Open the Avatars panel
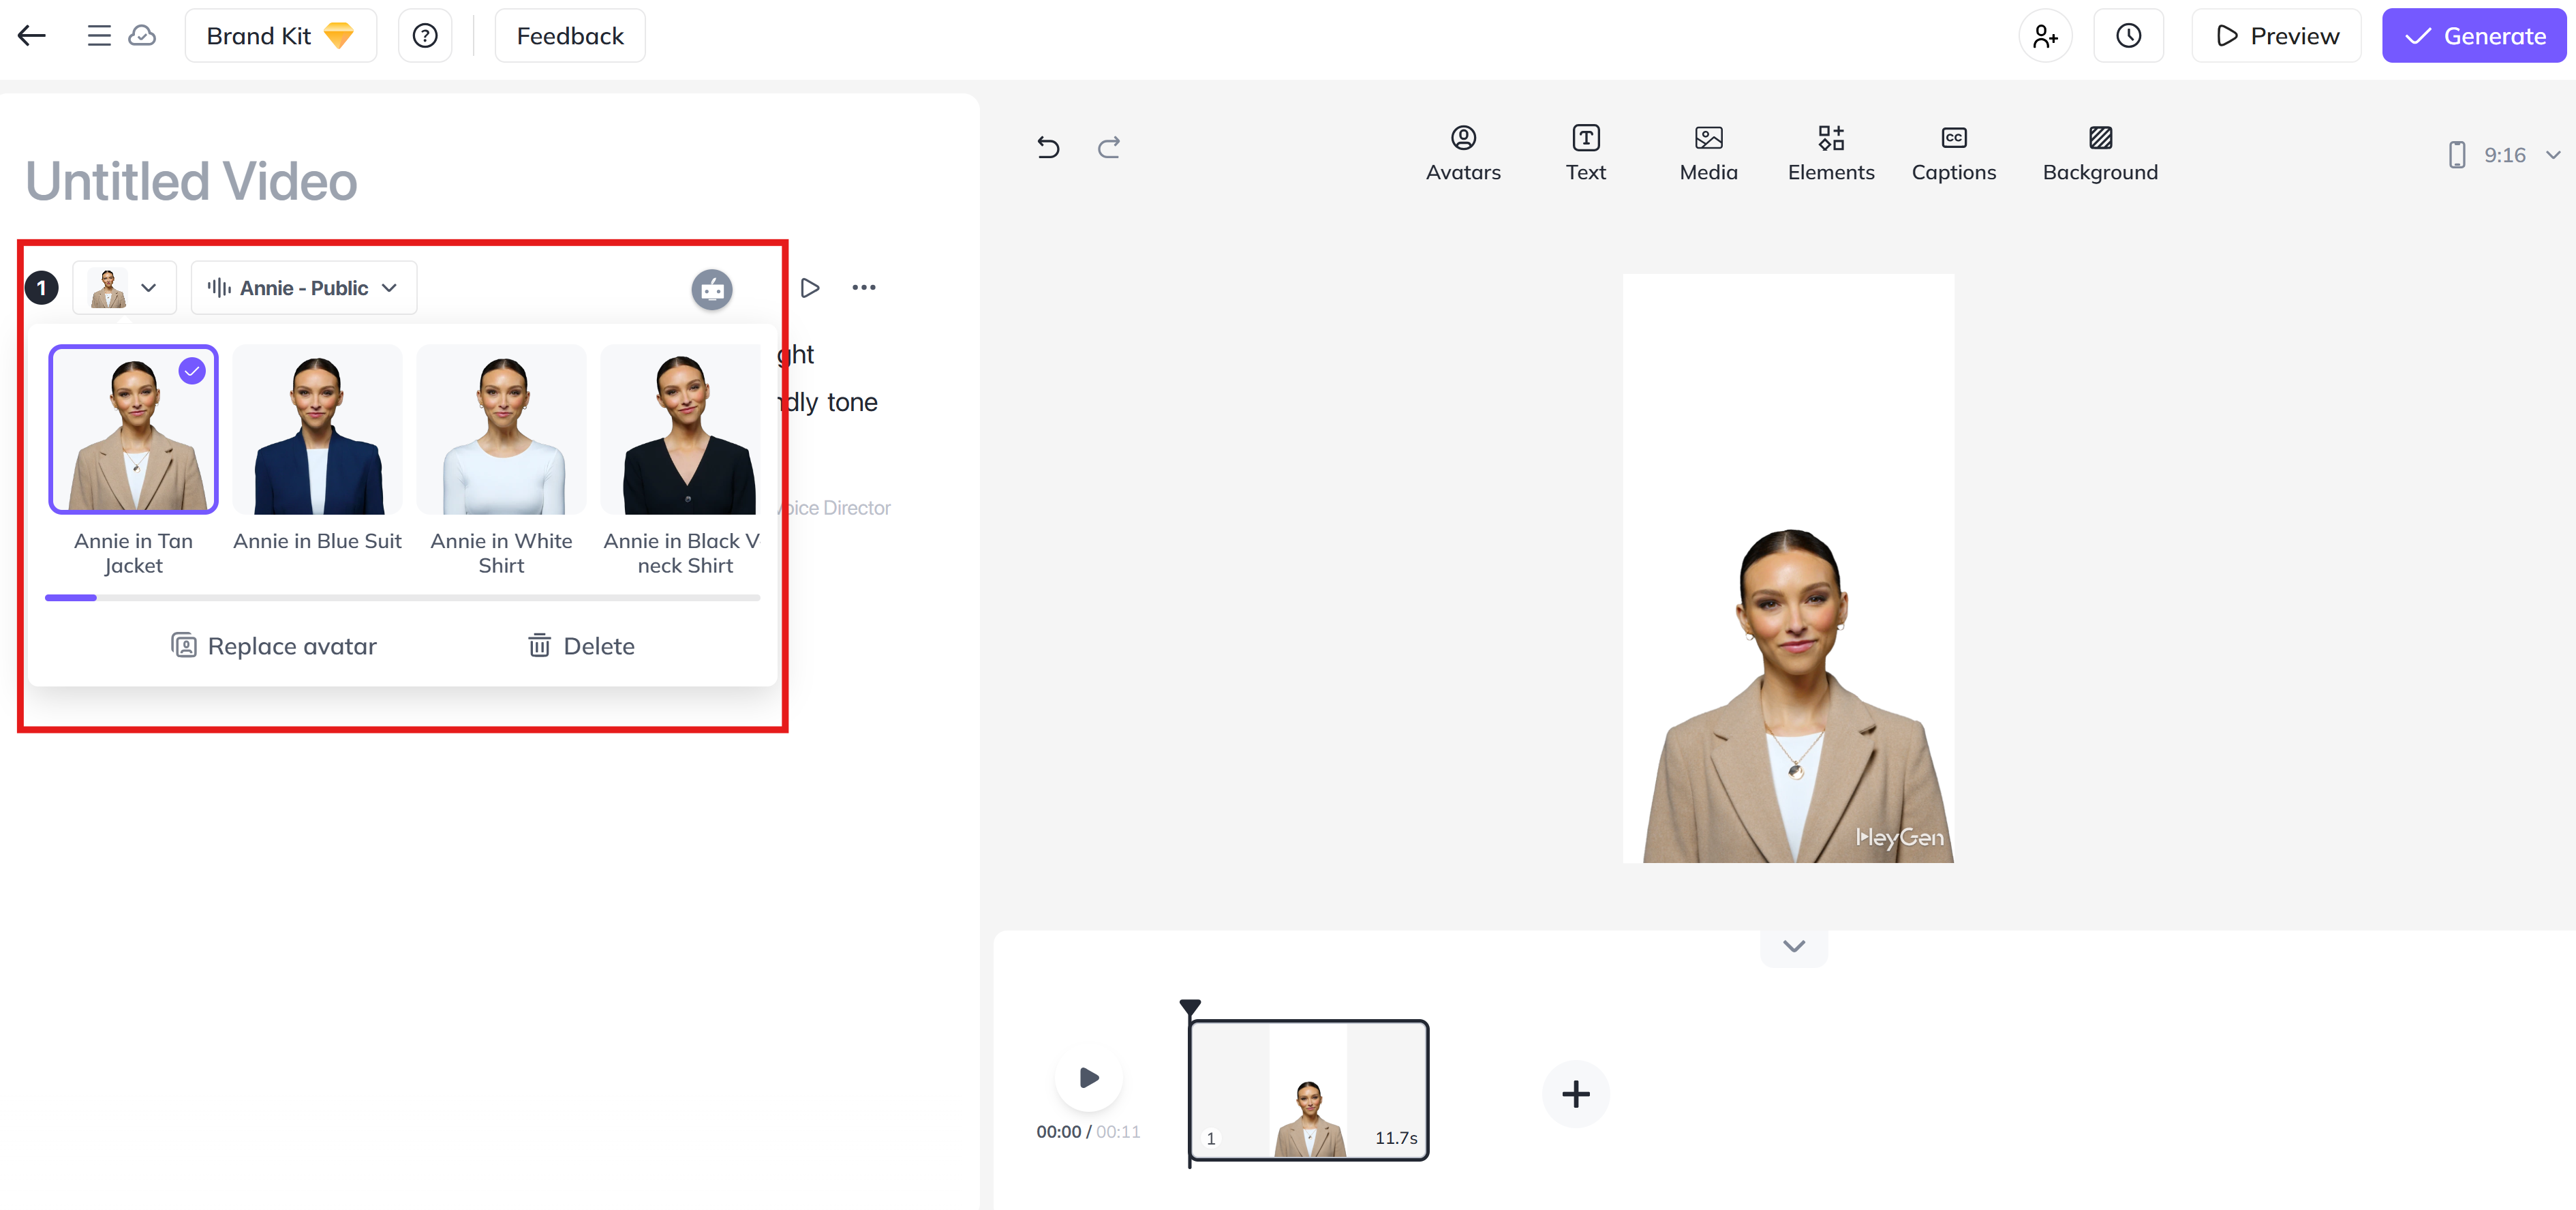The height and width of the screenshot is (1210, 2576). 1462,153
